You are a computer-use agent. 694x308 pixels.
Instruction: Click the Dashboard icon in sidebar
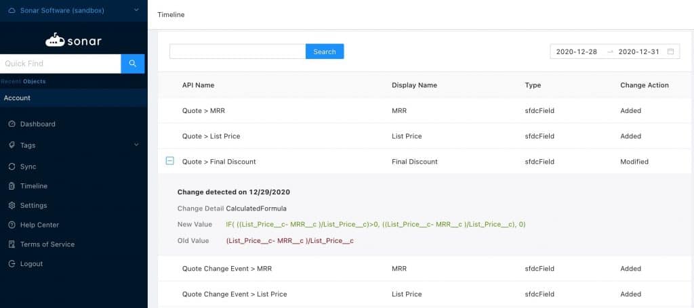pos(12,125)
